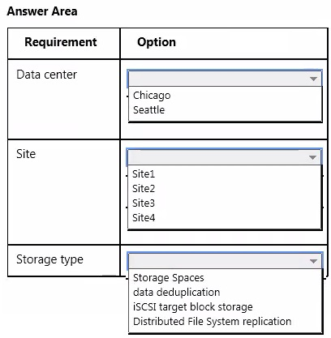This screenshot has height=338, width=331.
Task: Open the Site dropdown arrow
Action: pyautogui.click(x=312, y=157)
